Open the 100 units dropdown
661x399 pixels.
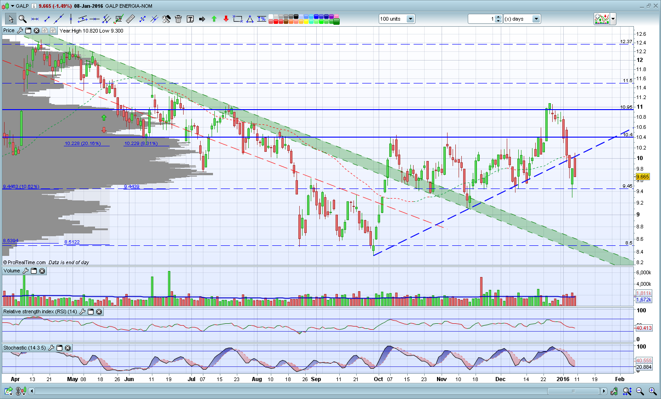(410, 19)
